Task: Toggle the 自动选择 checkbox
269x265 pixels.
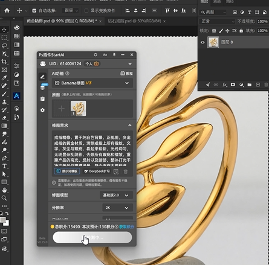Action: pyautogui.click(x=34, y=11)
